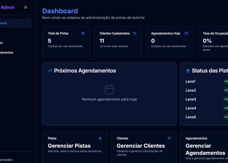Click the Lane2 row label

click(191, 90)
